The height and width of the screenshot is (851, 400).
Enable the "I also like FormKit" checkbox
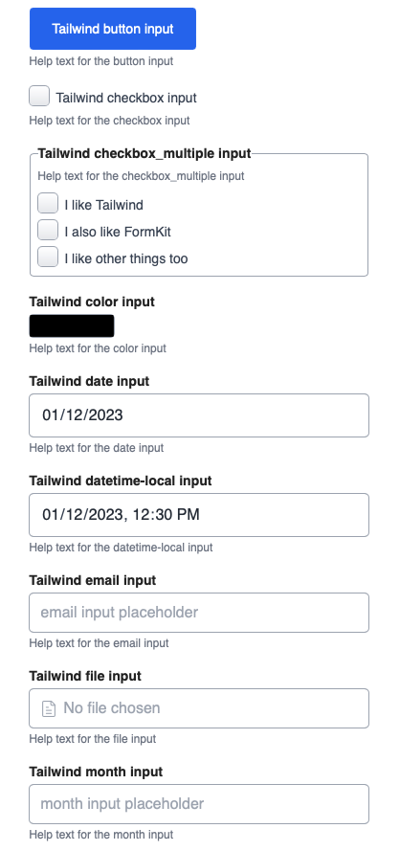(x=48, y=230)
